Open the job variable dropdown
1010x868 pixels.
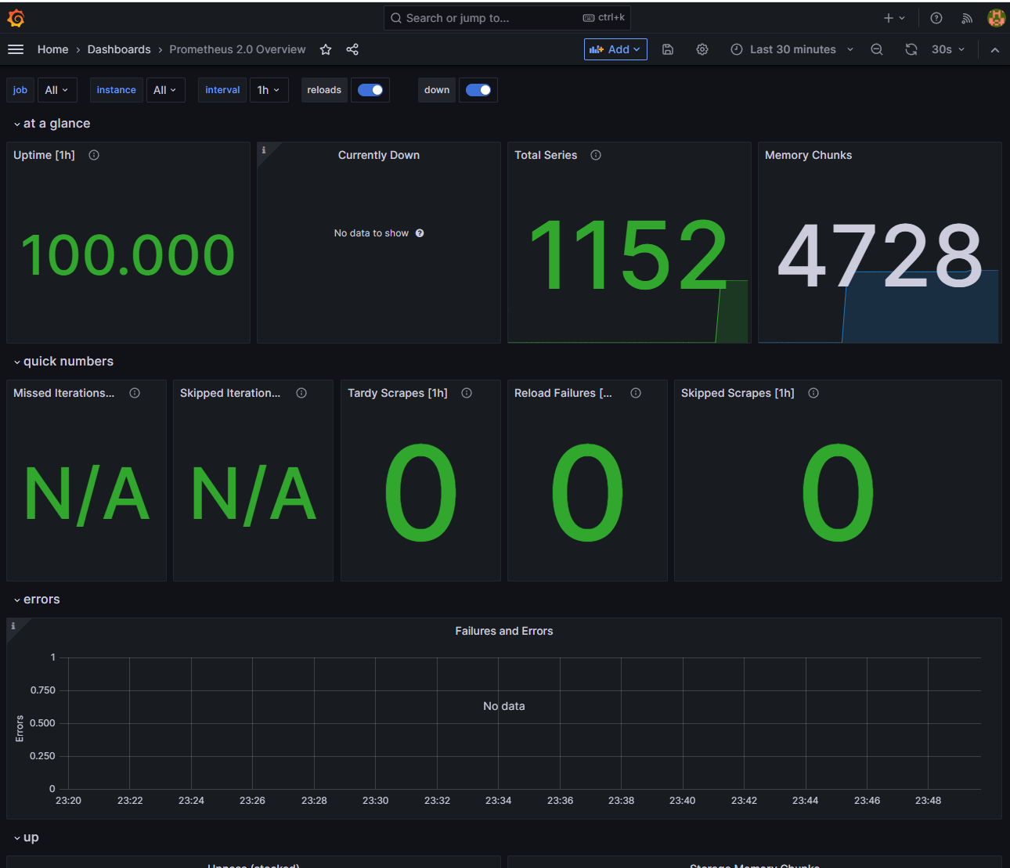(x=57, y=90)
